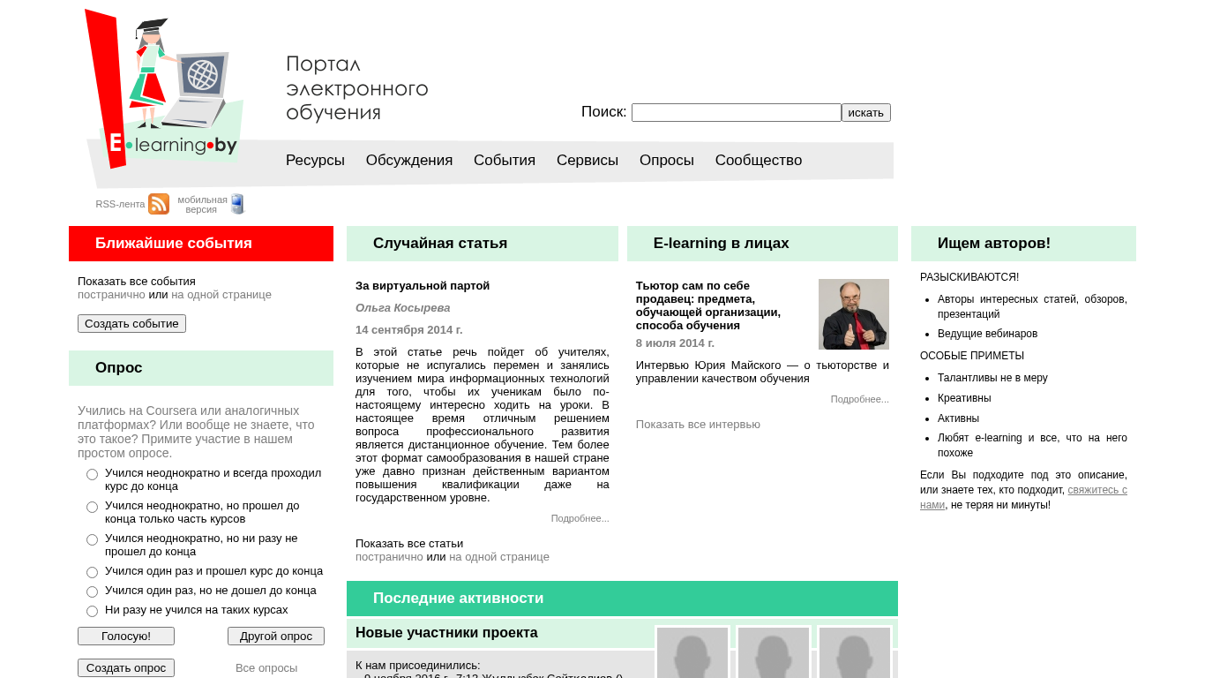Click the Создать опрос button
The height and width of the screenshot is (678, 1205).
click(x=126, y=668)
